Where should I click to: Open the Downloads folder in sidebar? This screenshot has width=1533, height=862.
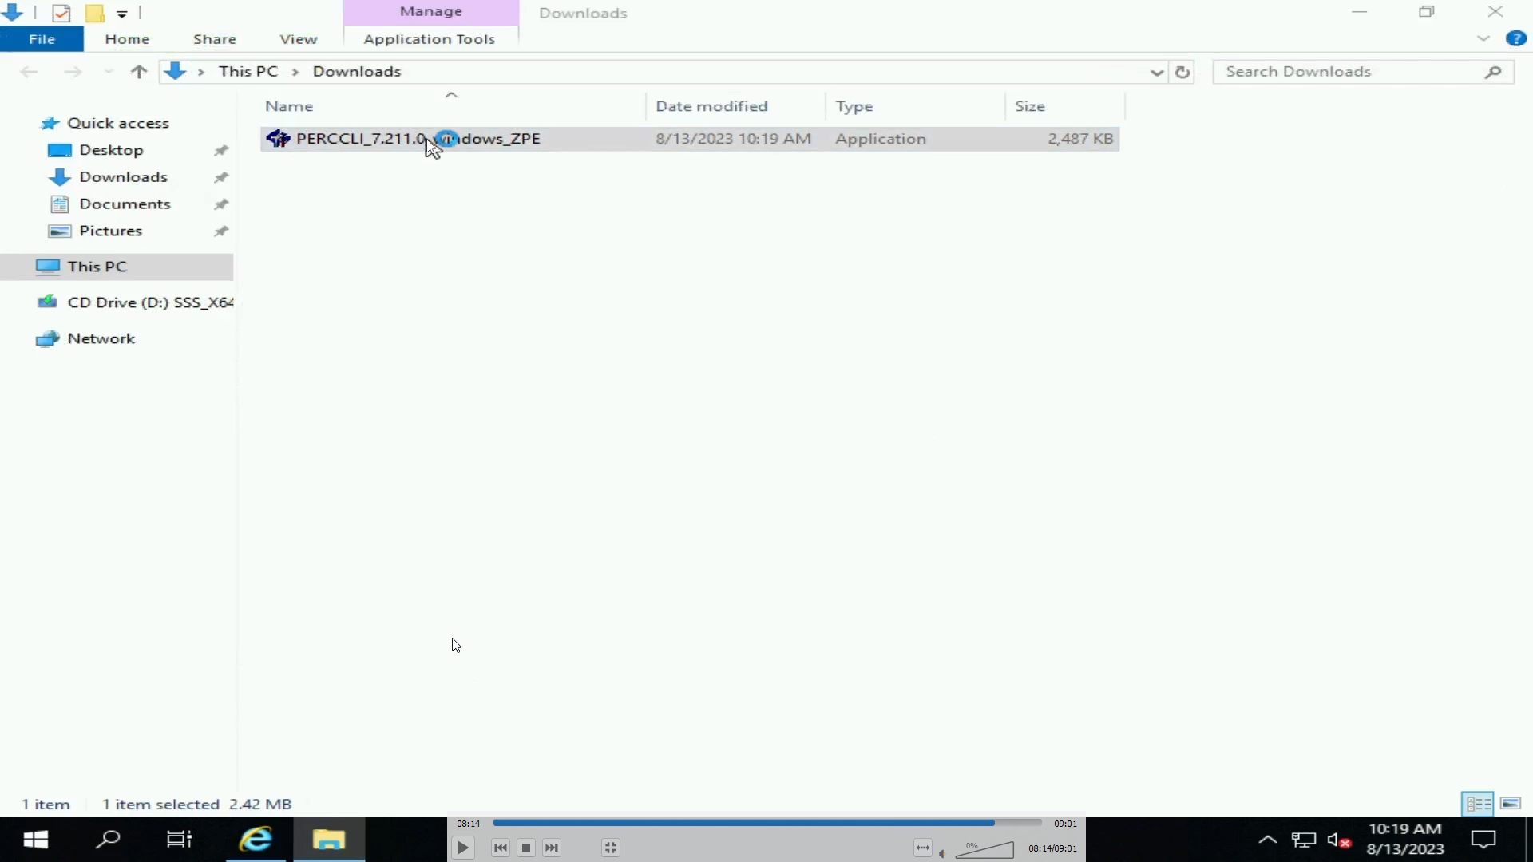(123, 177)
